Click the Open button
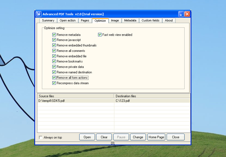Screen dimensions: 226x157 [87, 137]
